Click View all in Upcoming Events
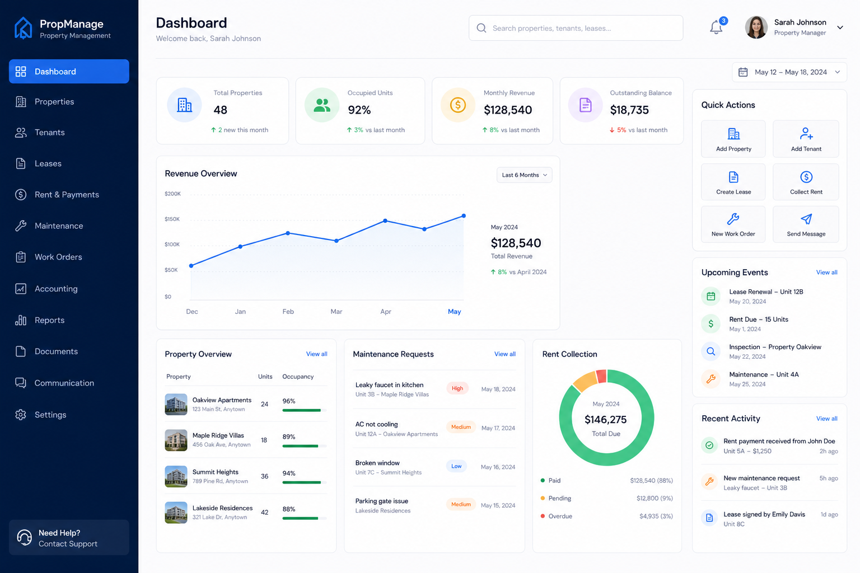The image size is (860, 573). click(x=827, y=273)
